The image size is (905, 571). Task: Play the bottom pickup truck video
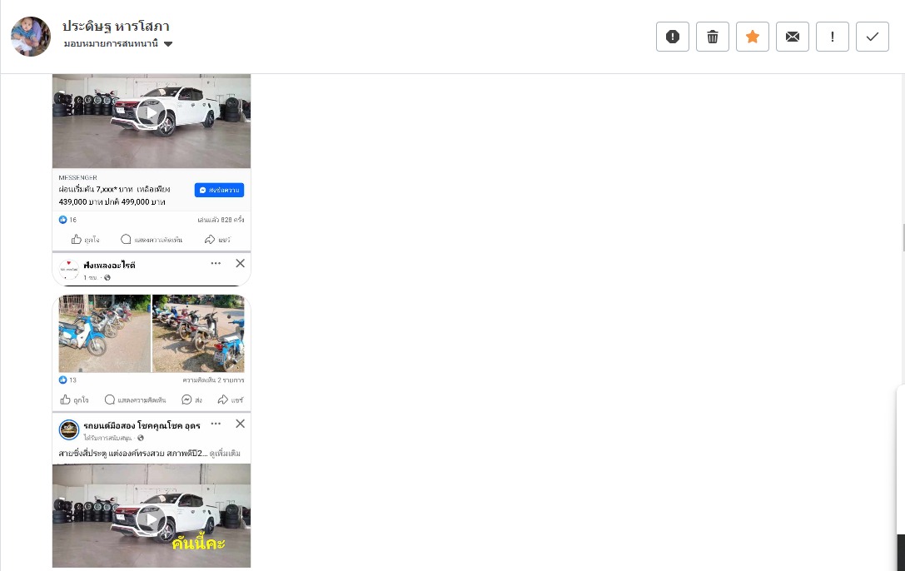point(152,519)
